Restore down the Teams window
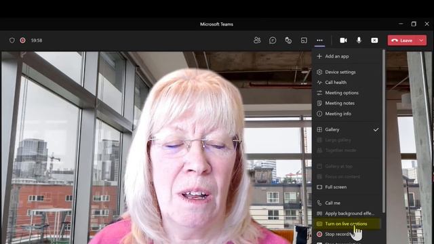This screenshot has width=434, height=244. pyautogui.click(x=414, y=24)
